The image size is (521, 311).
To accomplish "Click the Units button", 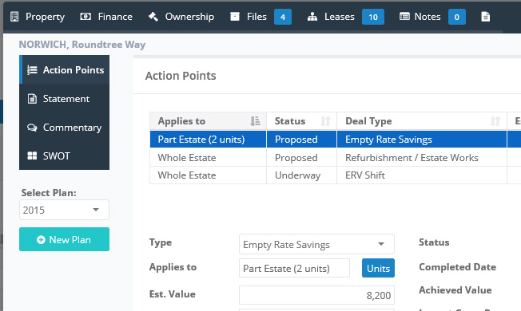I will (x=378, y=268).
